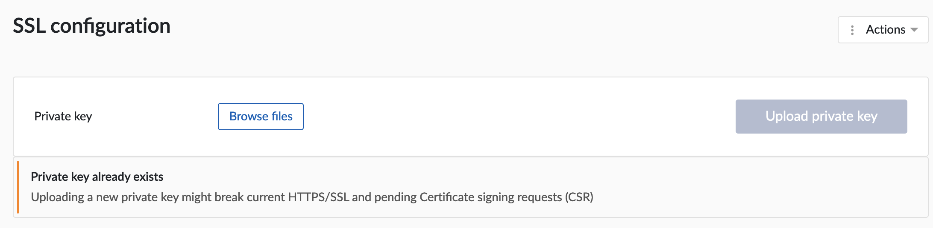Click the orange warning indicator bar
Screen dimensions: 933x228
18,187
